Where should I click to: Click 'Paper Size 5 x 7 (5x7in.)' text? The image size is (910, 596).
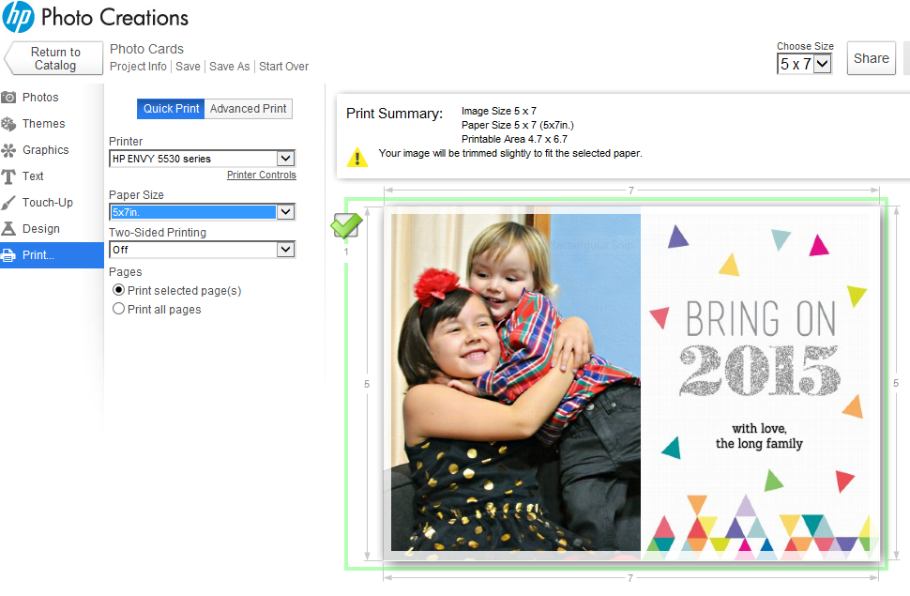pos(517,125)
